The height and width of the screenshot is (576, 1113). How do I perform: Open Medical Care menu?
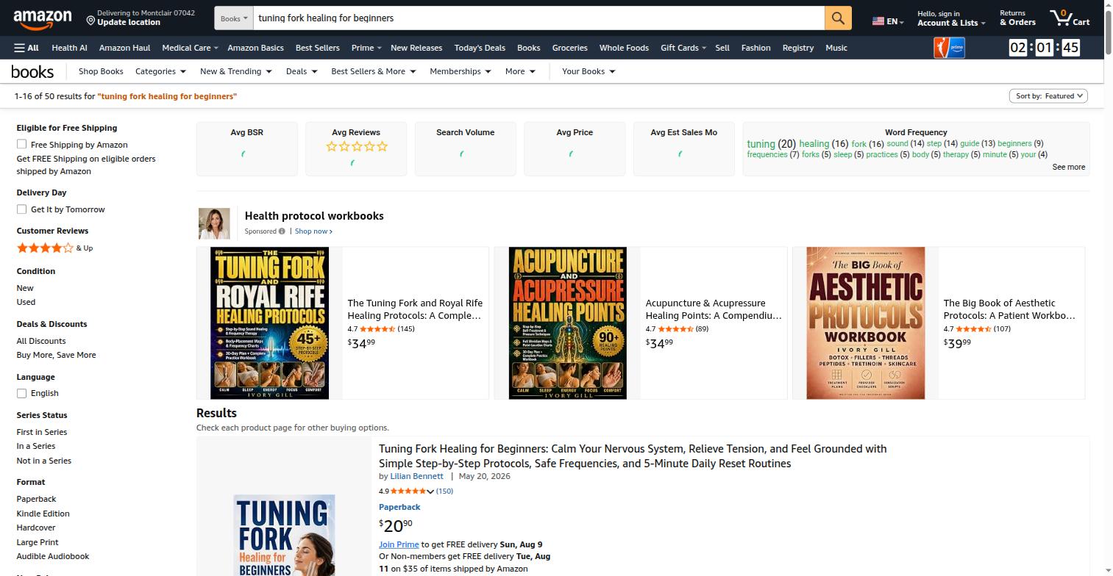click(x=190, y=48)
